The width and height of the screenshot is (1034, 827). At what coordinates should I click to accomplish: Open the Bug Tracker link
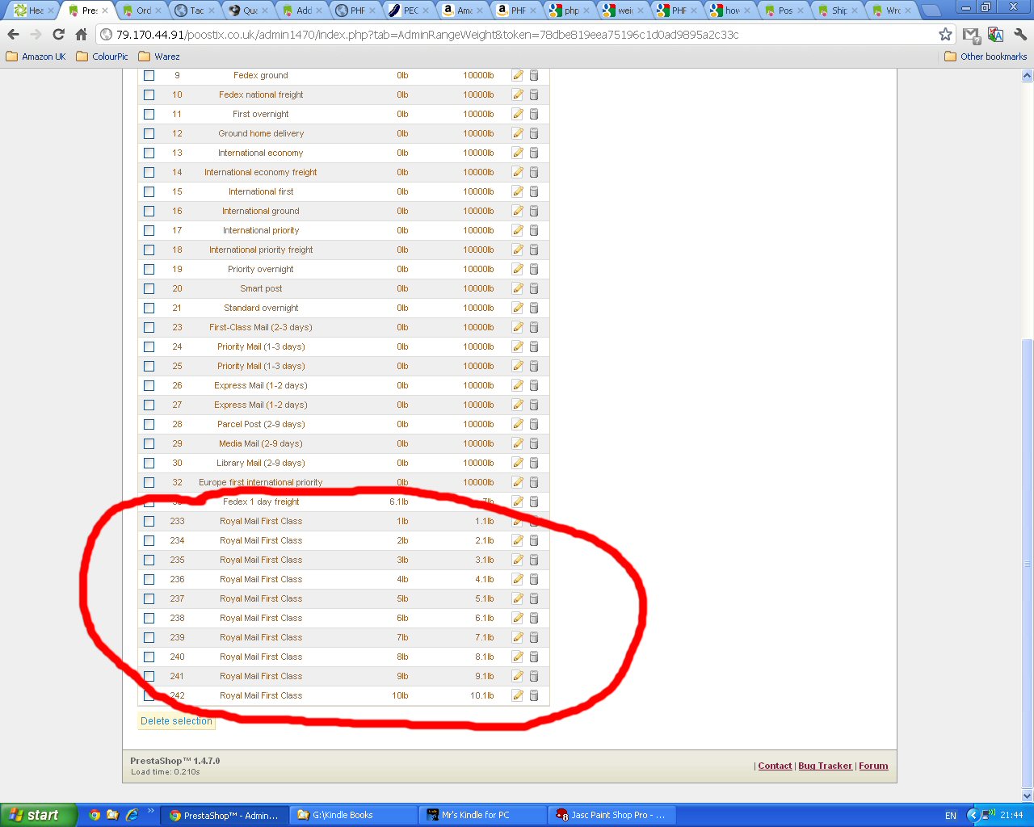(x=825, y=766)
